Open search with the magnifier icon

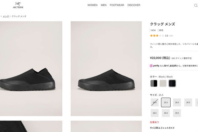pyautogui.click(x=195, y=5)
